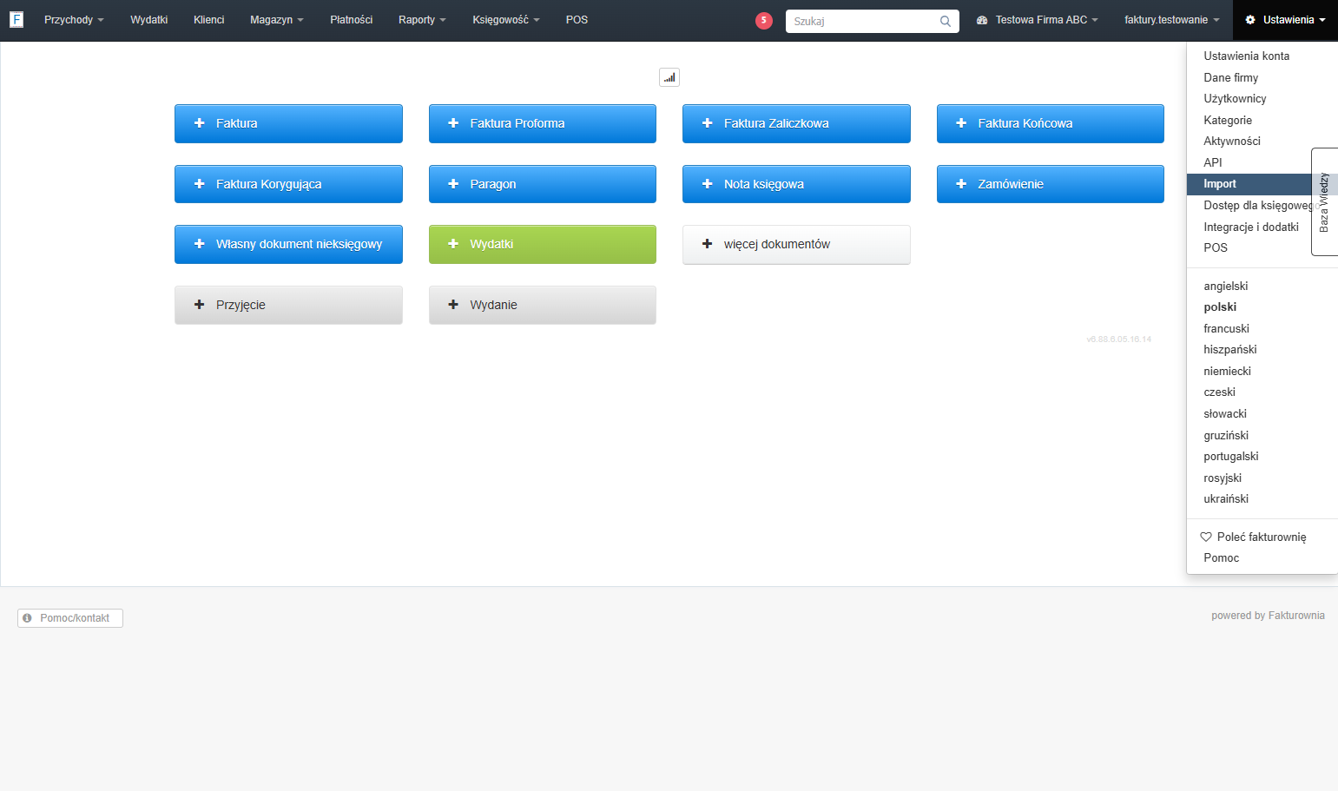Click the Fakturownia logo icon
This screenshot has height=791, width=1338.
tap(16, 19)
